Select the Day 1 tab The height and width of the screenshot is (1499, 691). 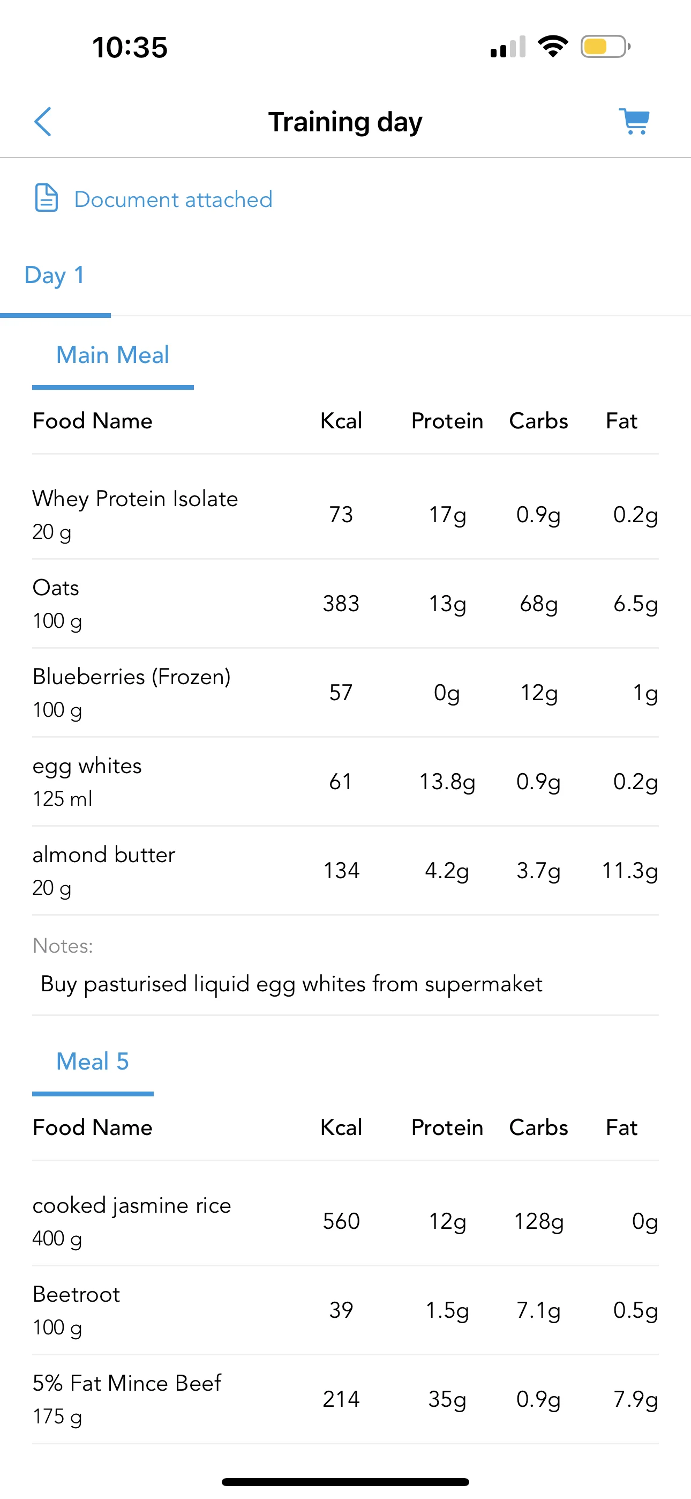[x=55, y=275]
